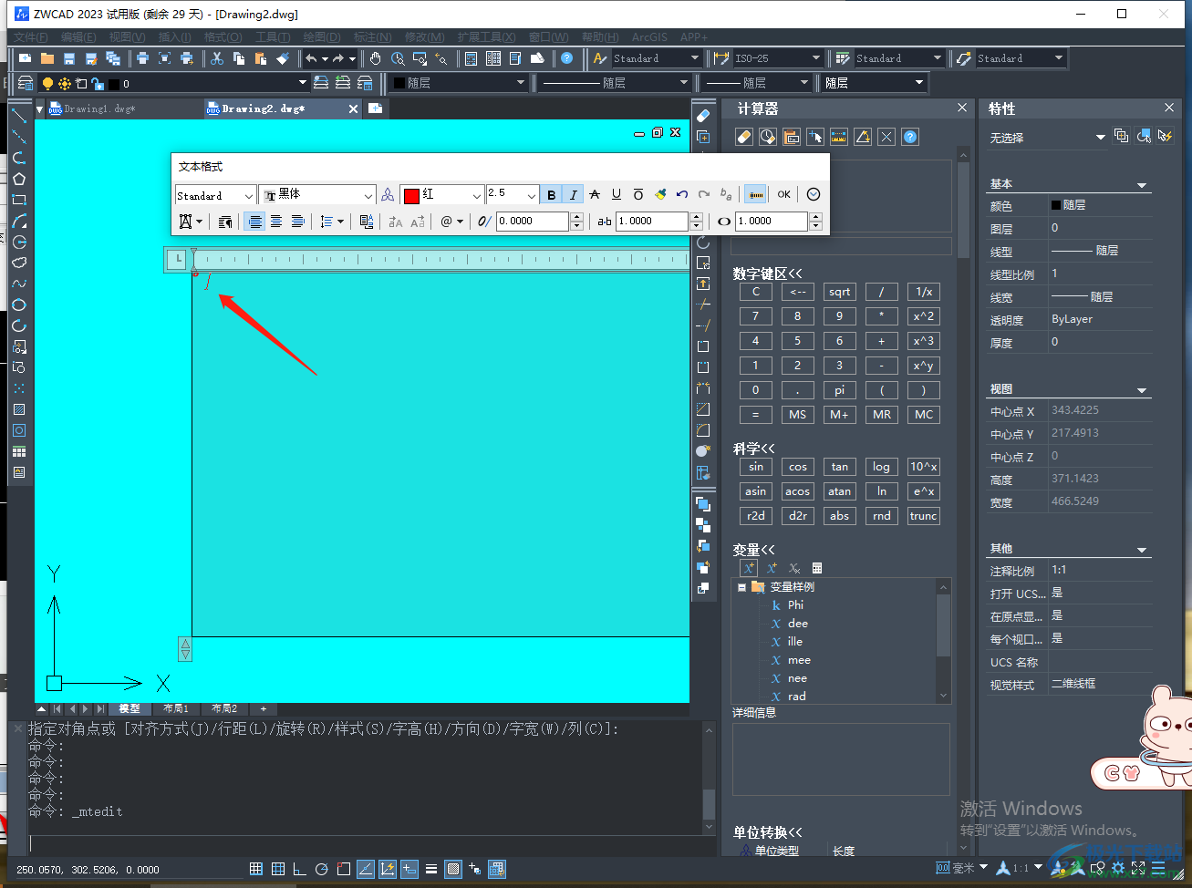This screenshot has width=1192, height=888.
Task: Click the Match Properties brush icon
Action: tap(283, 58)
